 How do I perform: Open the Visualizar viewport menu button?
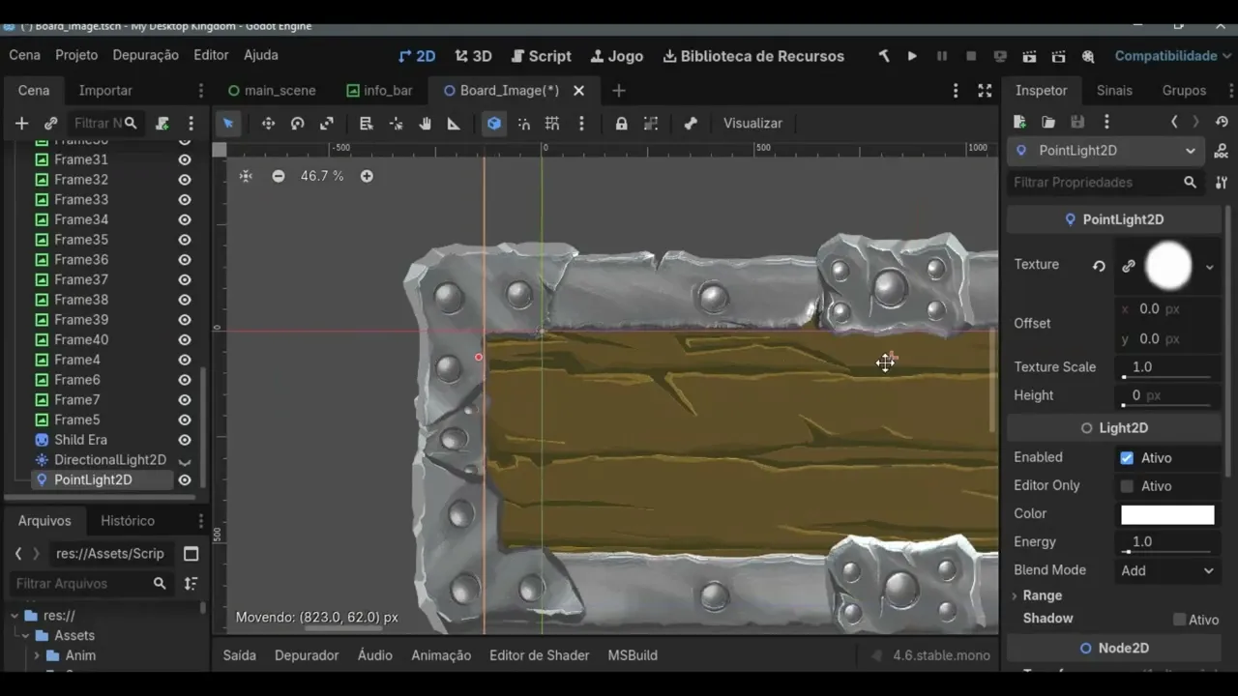coord(752,123)
